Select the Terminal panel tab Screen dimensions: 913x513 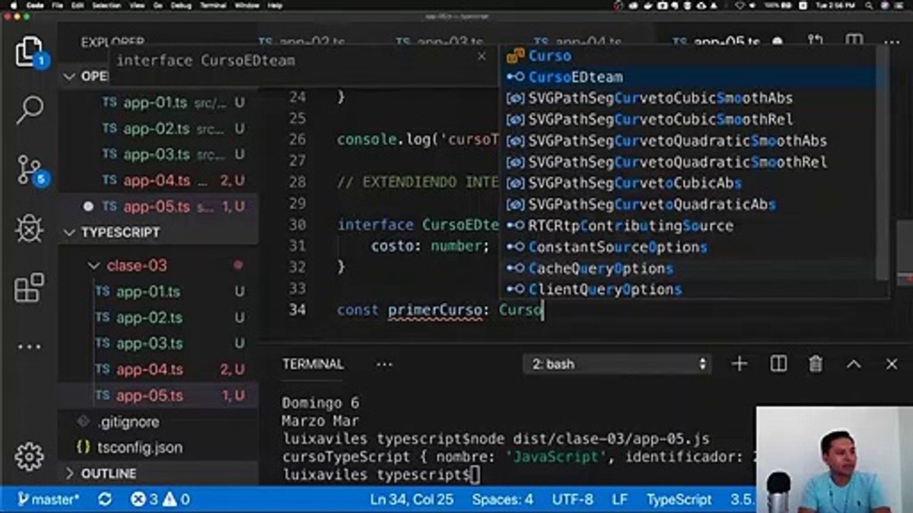tap(312, 364)
